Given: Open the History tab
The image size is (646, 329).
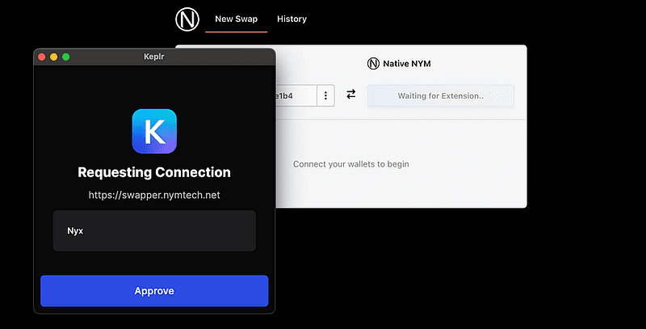Looking at the screenshot, I should tap(292, 19).
